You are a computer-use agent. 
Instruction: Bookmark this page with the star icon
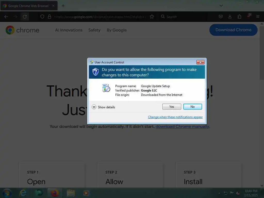[x=152, y=17]
